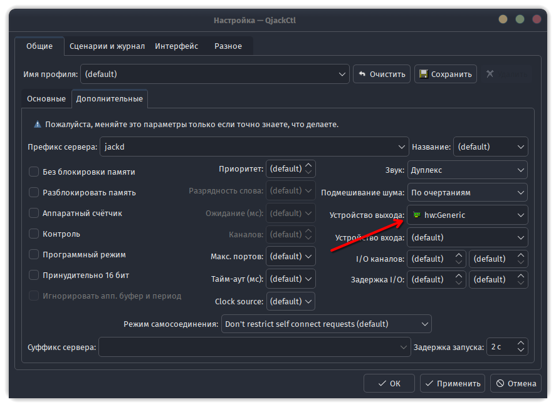
Task: Increase second I/O каналов spinbox value
Action: (x=520, y=255)
